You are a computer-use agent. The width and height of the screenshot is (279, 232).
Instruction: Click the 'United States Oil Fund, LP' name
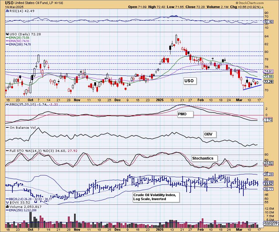33,3
